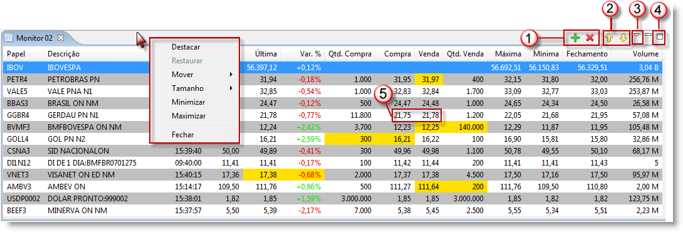Click the Venda column header
The width and height of the screenshot is (683, 232).
click(429, 54)
